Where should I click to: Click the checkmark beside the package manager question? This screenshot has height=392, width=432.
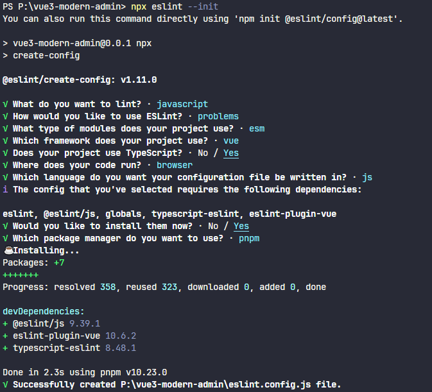pyautogui.click(x=5, y=238)
